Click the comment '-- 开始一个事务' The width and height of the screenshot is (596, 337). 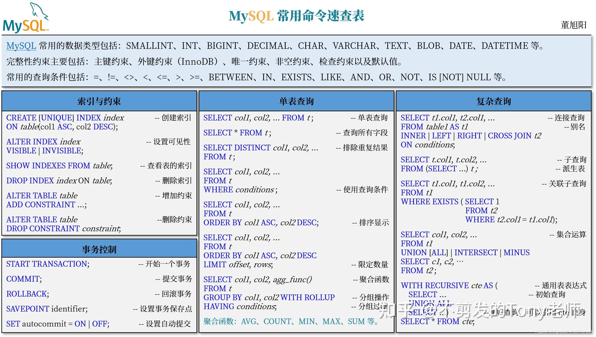(x=164, y=264)
